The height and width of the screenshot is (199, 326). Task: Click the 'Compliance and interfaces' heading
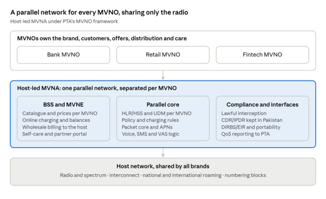click(262, 105)
